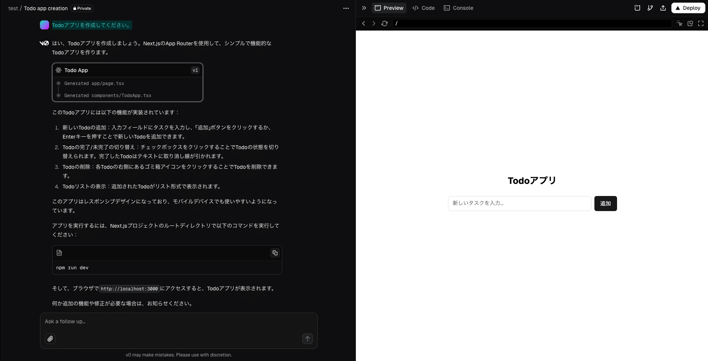Screen dimensions: 708x361
Task: Activate the element selector cursor icon
Action: coord(679,23)
